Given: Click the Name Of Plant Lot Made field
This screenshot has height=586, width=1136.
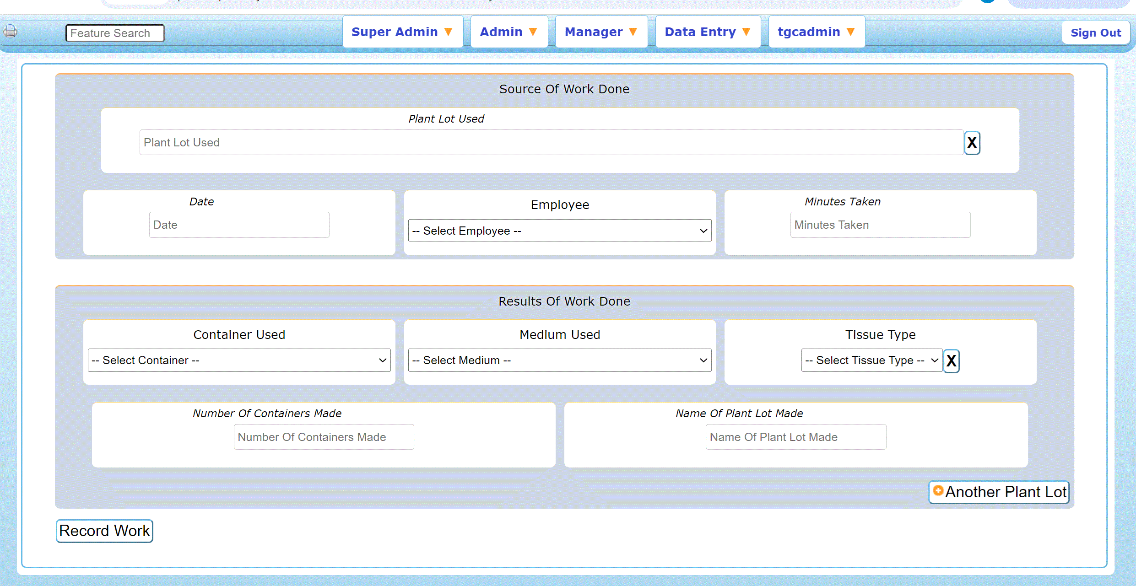Looking at the screenshot, I should pos(795,437).
